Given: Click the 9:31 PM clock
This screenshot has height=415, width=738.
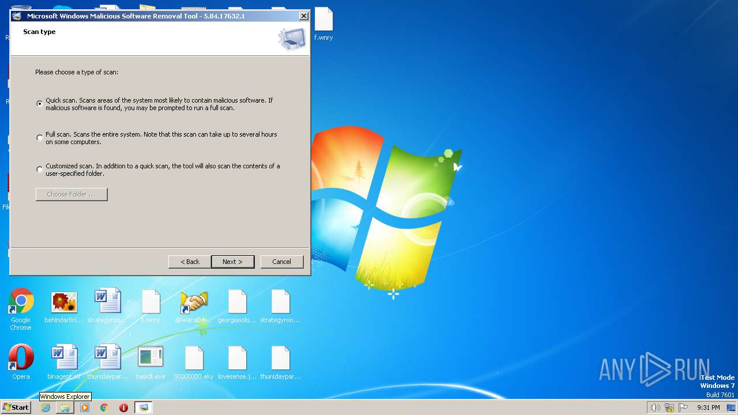Looking at the screenshot, I should [x=709, y=408].
